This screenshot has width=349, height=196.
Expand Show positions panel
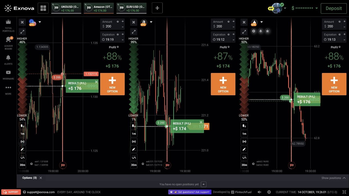click(x=333, y=178)
